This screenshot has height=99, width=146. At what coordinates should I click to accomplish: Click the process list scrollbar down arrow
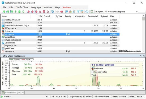click(144, 52)
